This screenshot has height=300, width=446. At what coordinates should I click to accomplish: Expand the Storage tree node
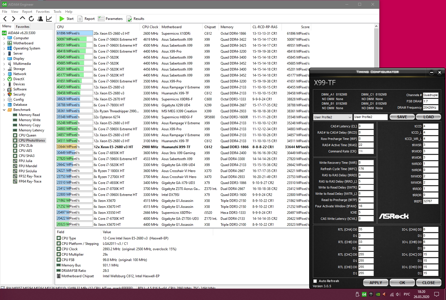tap(4, 69)
